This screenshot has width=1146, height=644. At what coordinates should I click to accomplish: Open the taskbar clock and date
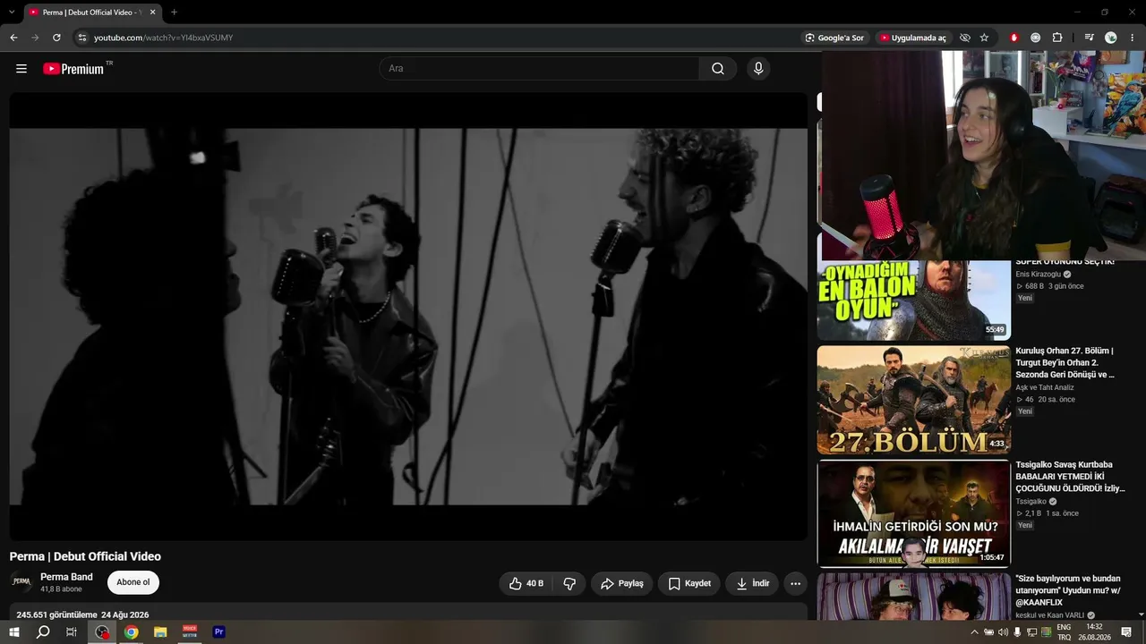tap(1094, 632)
